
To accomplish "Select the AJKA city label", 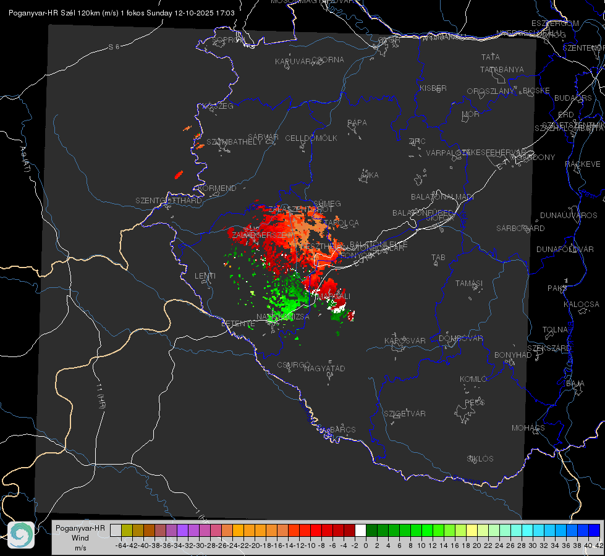I will 370,175.
